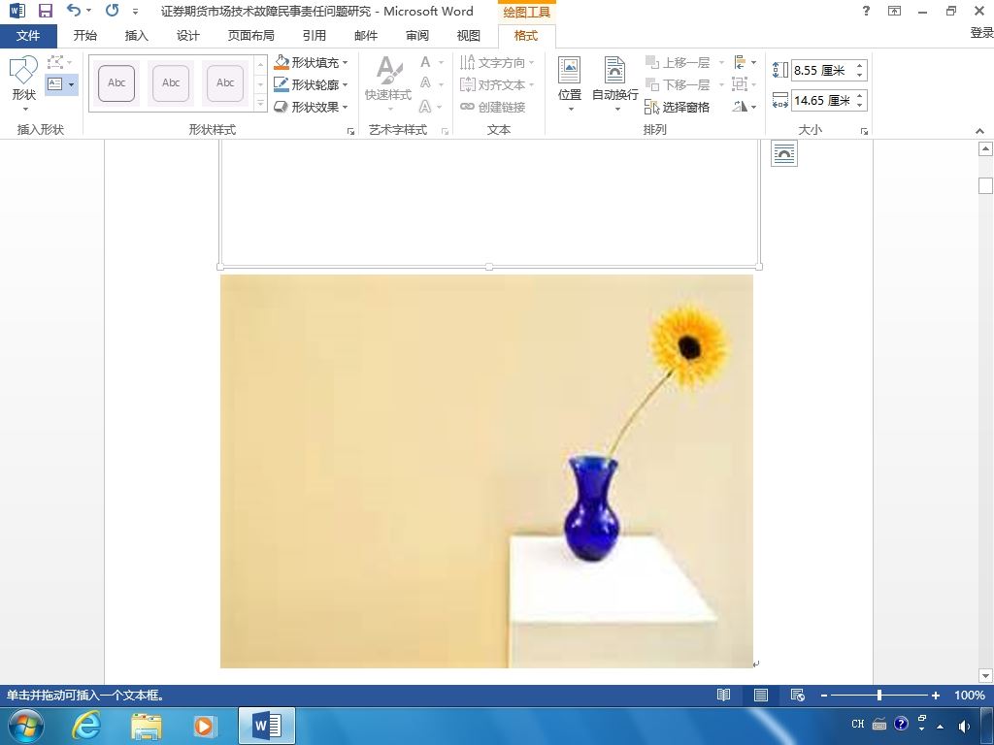Open Windows Explorer from taskbar
994x745 pixels.
click(x=147, y=726)
